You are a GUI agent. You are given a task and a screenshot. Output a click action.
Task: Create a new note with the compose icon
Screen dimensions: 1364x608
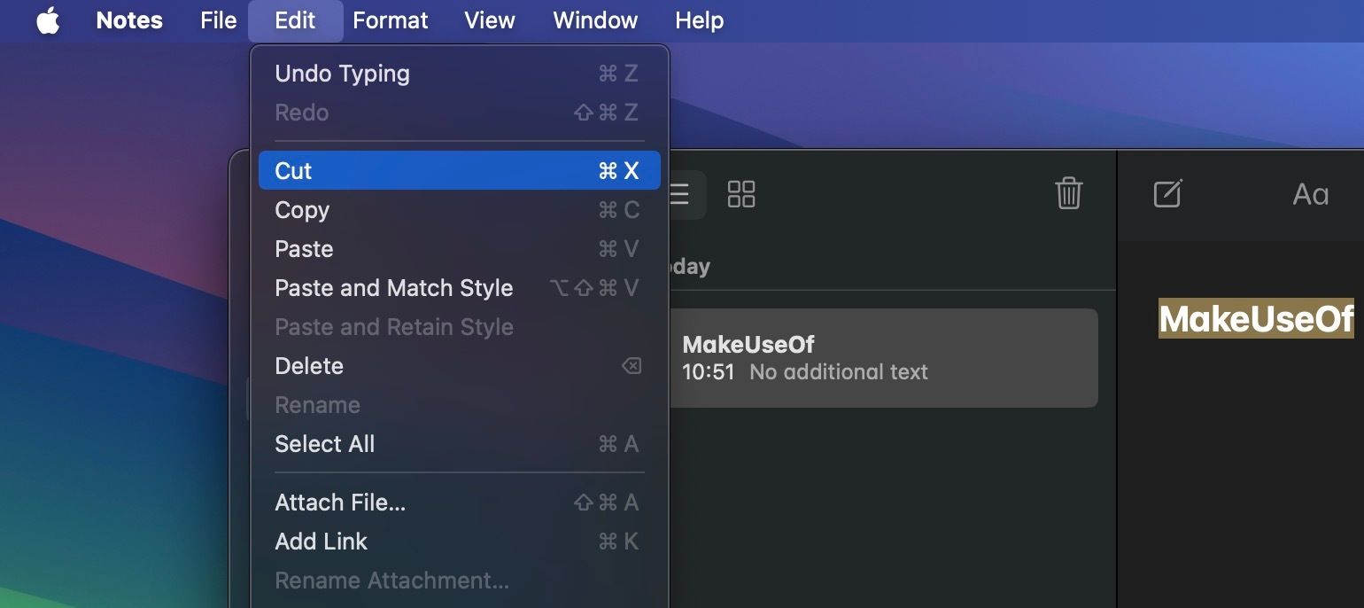[x=1166, y=193]
